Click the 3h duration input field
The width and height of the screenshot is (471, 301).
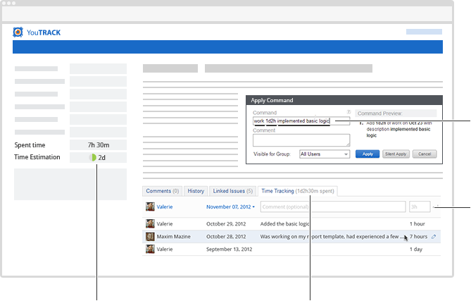(x=420, y=207)
